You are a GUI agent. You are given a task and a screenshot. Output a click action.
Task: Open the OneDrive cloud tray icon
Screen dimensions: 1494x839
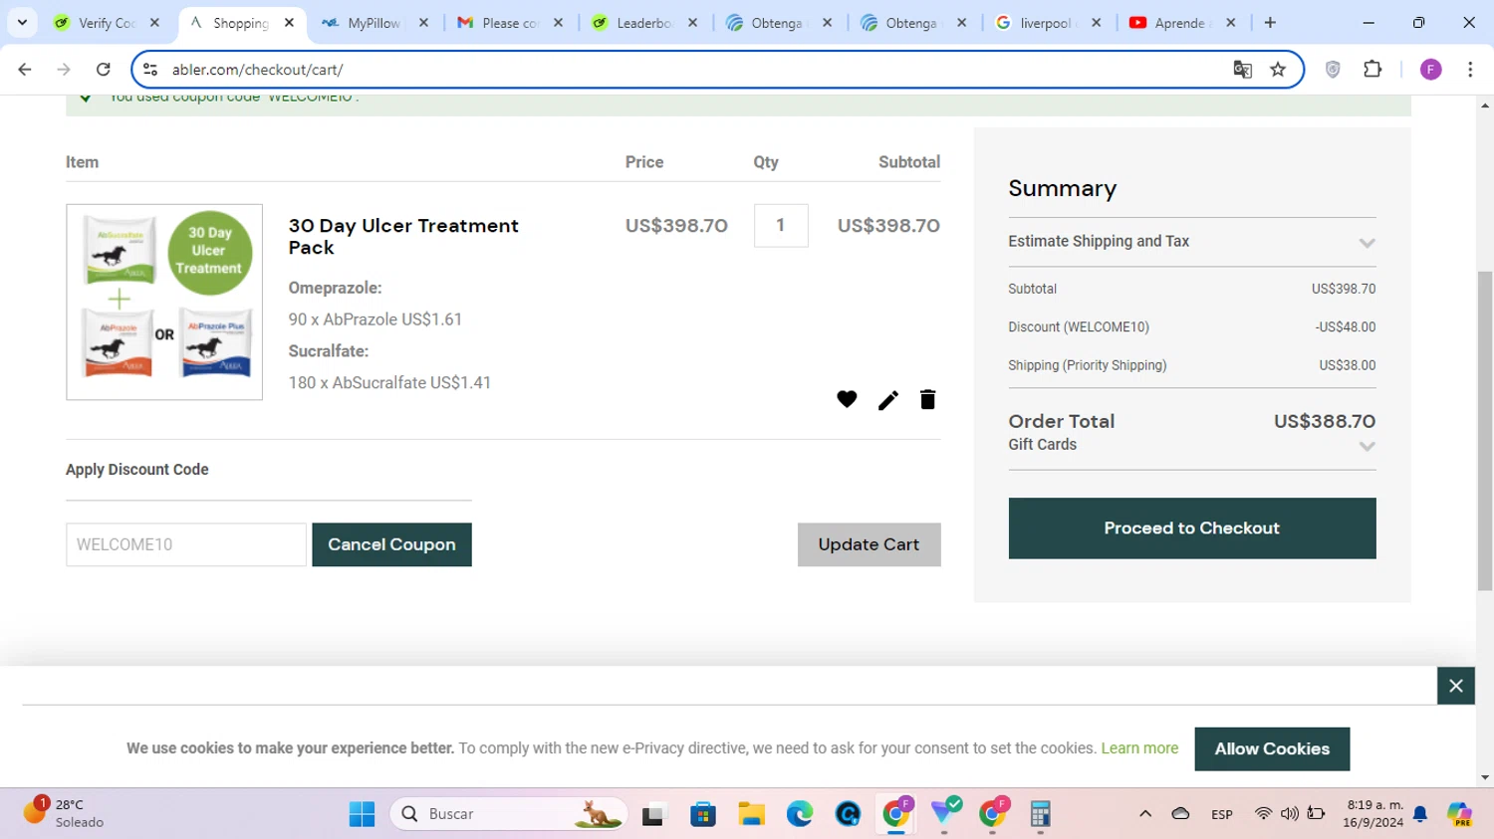pyautogui.click(x=1180, y=814)
